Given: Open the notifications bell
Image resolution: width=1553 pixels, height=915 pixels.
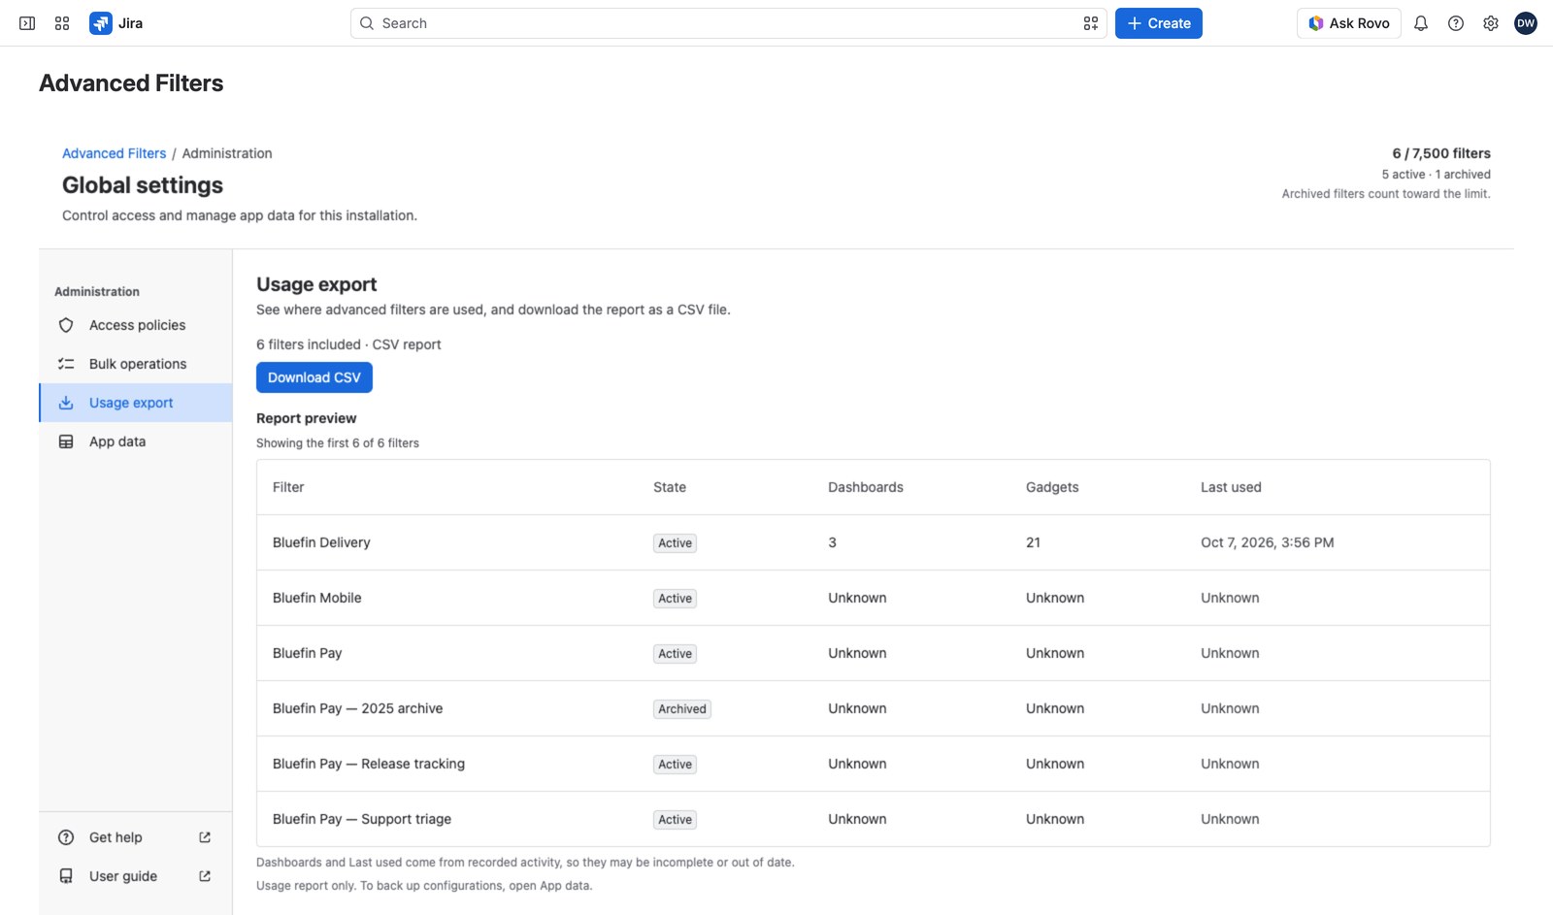Looking at the screenshot, I should click(1421, 23).
